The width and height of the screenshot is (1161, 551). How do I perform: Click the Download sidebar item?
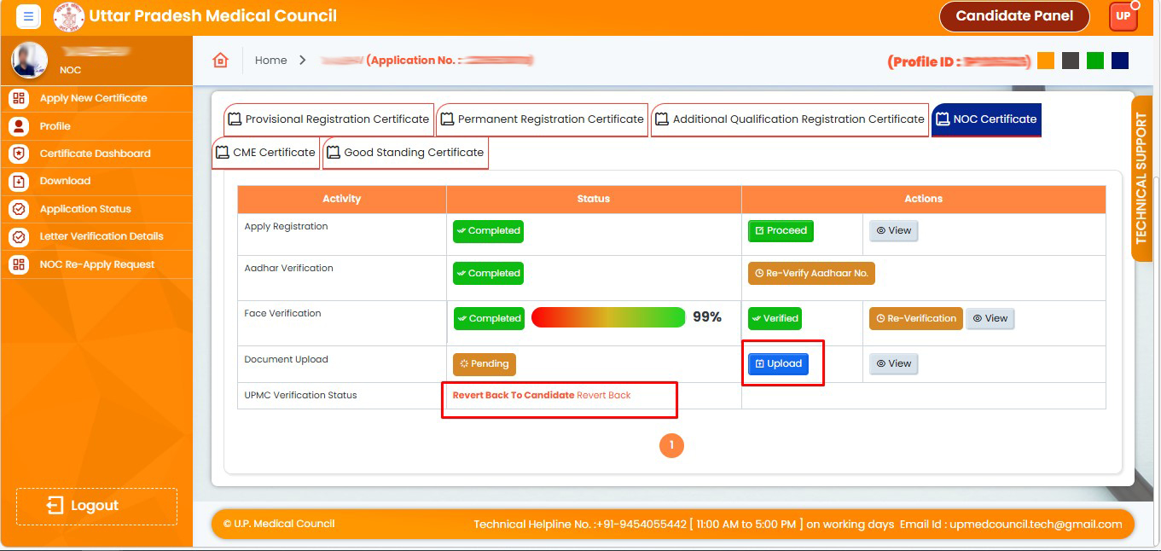click(x=65, y=181)
